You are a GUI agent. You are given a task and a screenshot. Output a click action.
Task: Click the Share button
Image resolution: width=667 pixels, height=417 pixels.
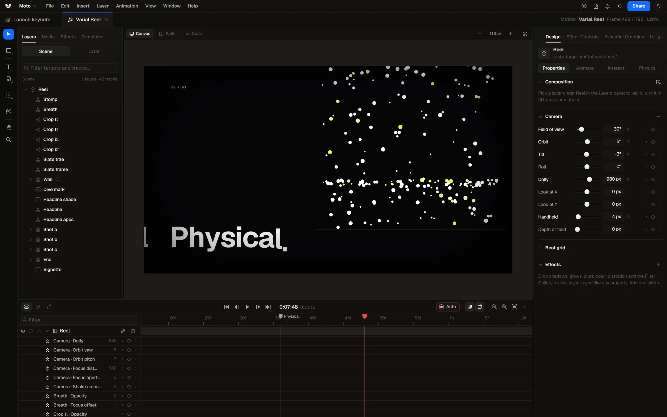[x=639, y=6]
